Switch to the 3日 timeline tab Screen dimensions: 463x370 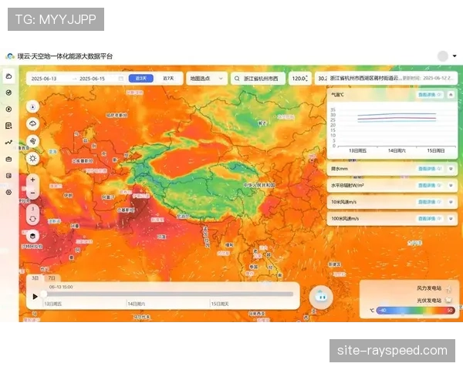pos(35,277)
